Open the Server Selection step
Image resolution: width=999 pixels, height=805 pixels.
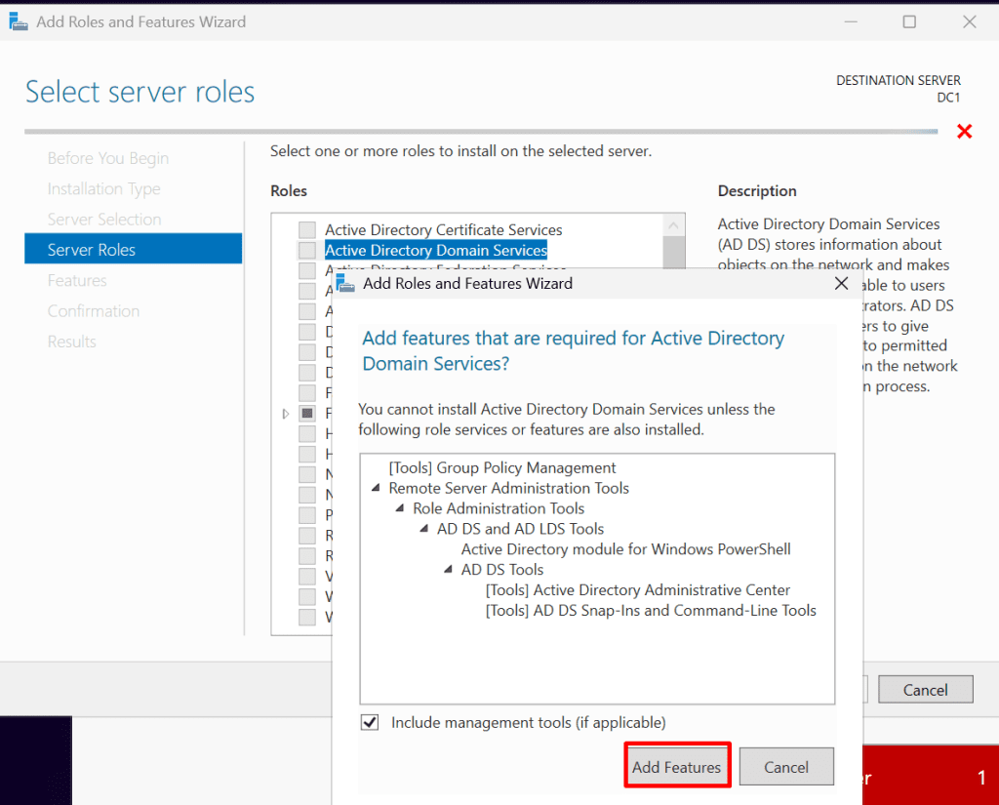104,220
